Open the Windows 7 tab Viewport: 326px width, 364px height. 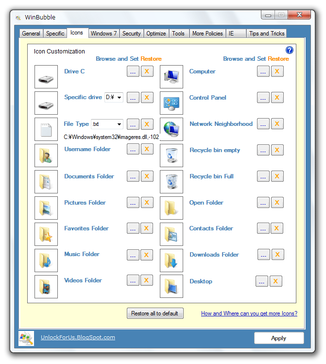(103, 34)
